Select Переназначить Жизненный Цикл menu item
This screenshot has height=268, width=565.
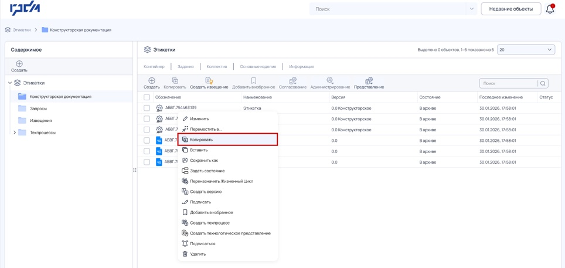[228, 181]
